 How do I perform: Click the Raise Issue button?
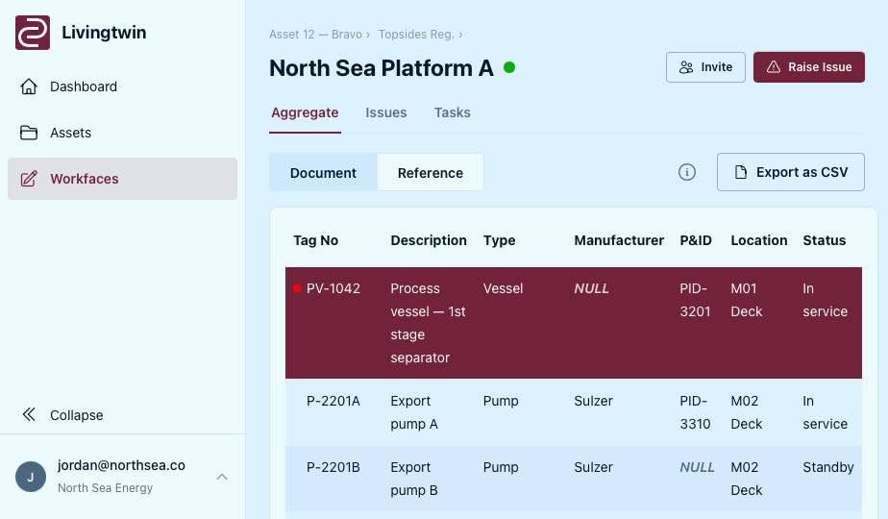pyautogui.click(x=809, y=67)
